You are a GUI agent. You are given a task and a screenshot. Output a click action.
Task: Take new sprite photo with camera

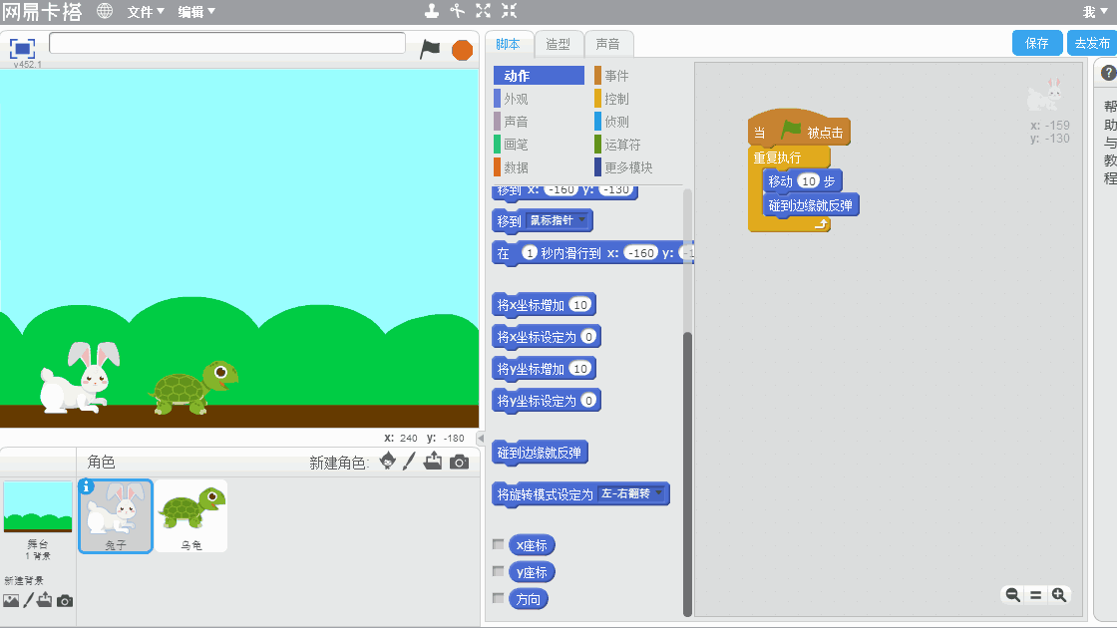pos(459,462)
